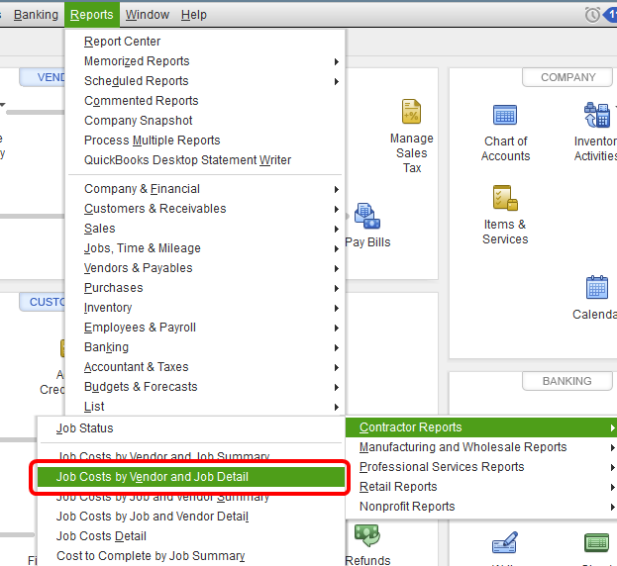Expand Banking reports submenu
Screen dimensions: 617x566
[x=205, y=347]
